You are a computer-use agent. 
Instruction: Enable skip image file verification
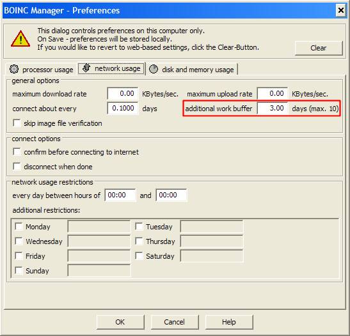pyautogui.click(x=17, y=123)
